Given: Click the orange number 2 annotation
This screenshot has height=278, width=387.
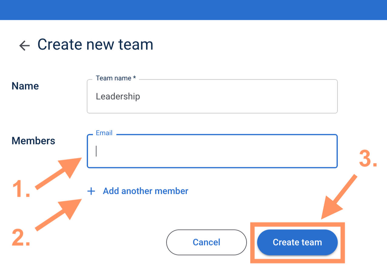Looking at the screenshot, I should point(21,237).
